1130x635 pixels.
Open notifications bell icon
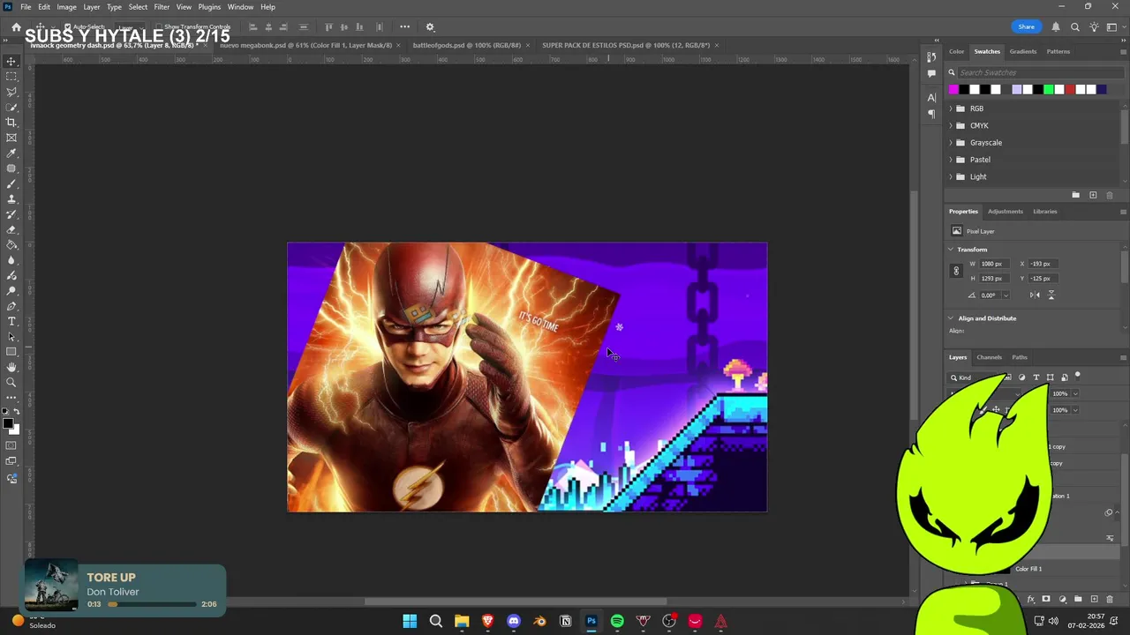click(1056, 27)
